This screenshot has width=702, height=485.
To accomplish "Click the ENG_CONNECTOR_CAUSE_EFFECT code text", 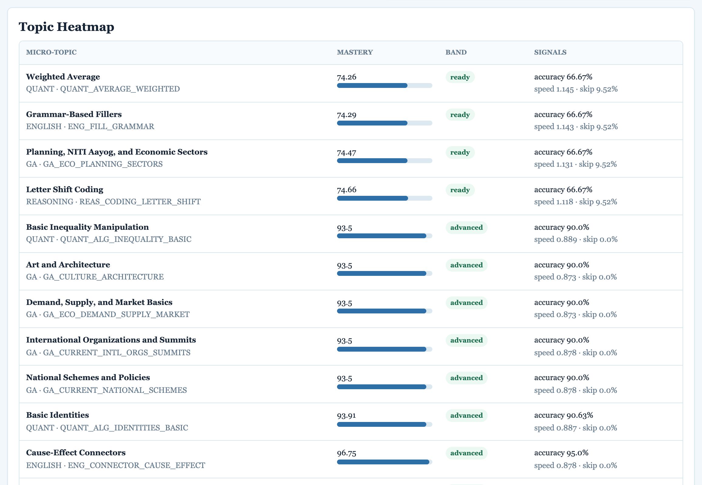I will 136,466.
